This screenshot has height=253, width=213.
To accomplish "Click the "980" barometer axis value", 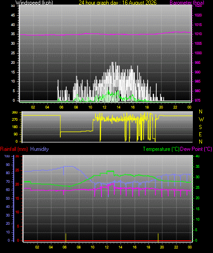I will [197, 91].
